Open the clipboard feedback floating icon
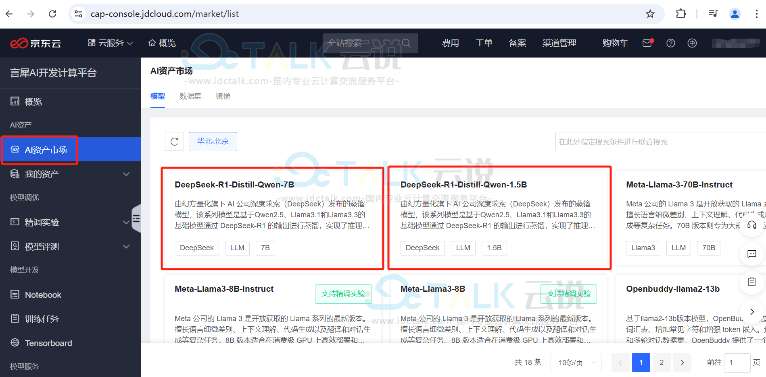 point(752,282)
